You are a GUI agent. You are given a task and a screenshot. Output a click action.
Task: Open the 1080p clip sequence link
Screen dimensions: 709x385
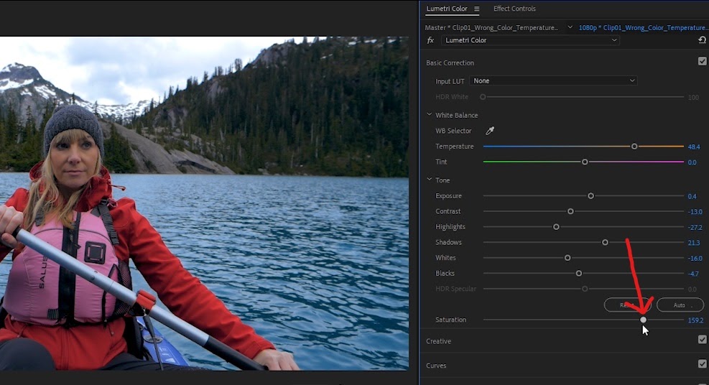(644, 27)
